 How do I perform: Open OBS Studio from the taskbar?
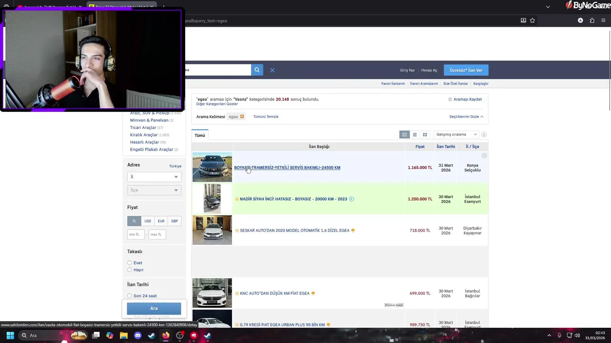pos(179,335)
